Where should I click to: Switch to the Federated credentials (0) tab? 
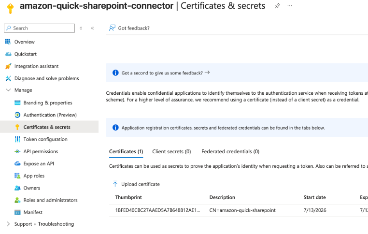point(230,151)
